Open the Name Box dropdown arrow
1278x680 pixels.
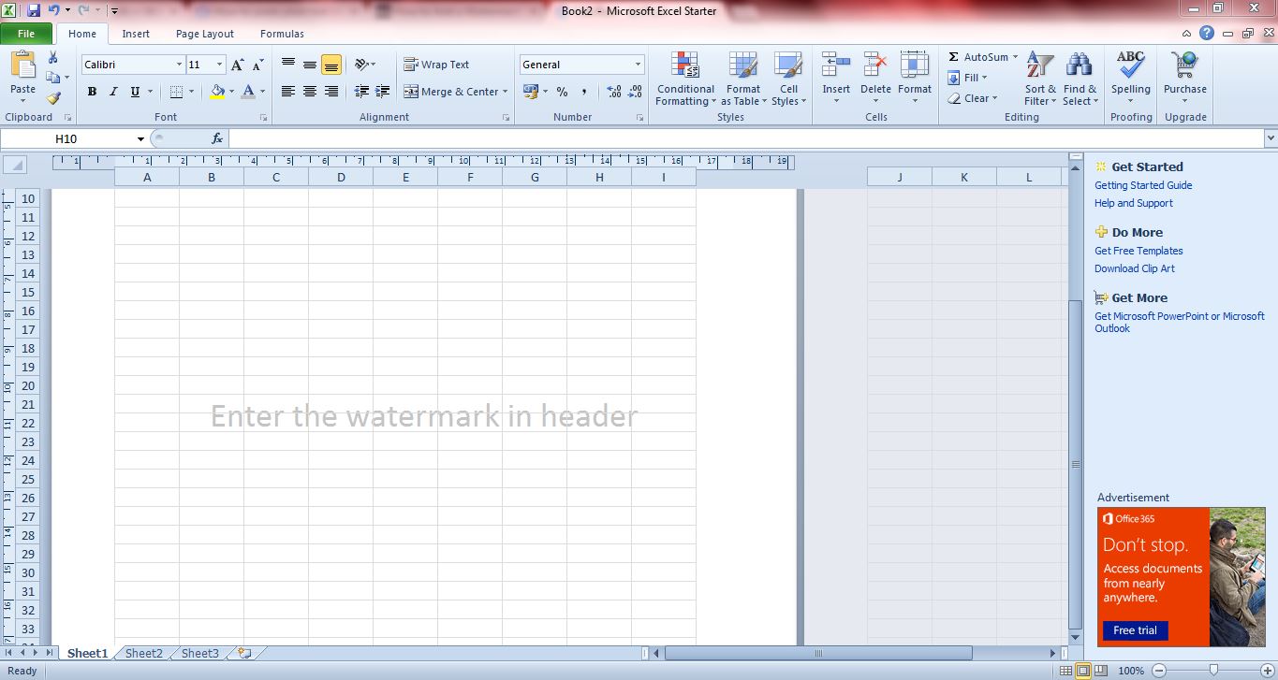coord(140,138)
